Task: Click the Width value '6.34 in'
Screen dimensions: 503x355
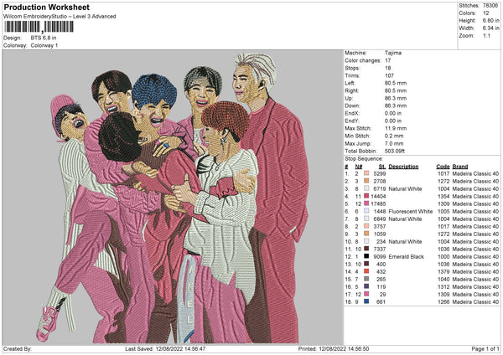Action: [490, 28]
